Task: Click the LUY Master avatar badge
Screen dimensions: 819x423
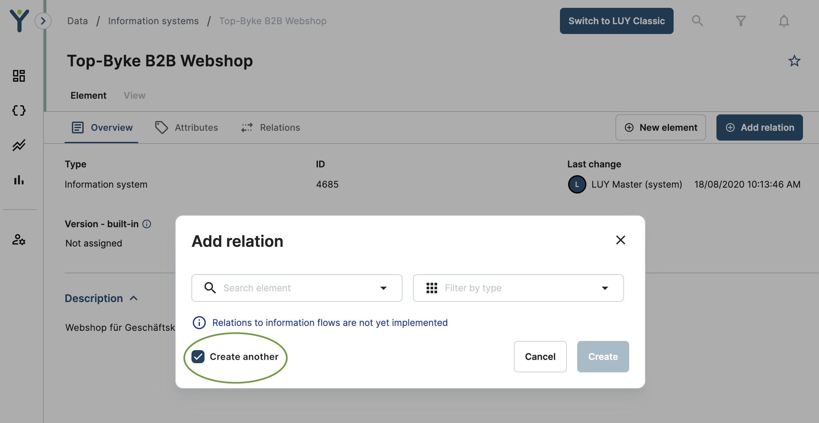Action: (577, 184)
